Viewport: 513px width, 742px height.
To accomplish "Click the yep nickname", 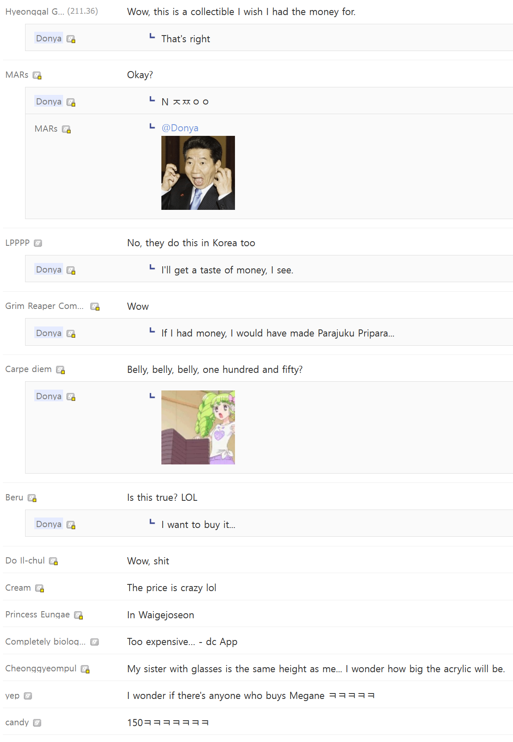I will [x=13, y=696].
